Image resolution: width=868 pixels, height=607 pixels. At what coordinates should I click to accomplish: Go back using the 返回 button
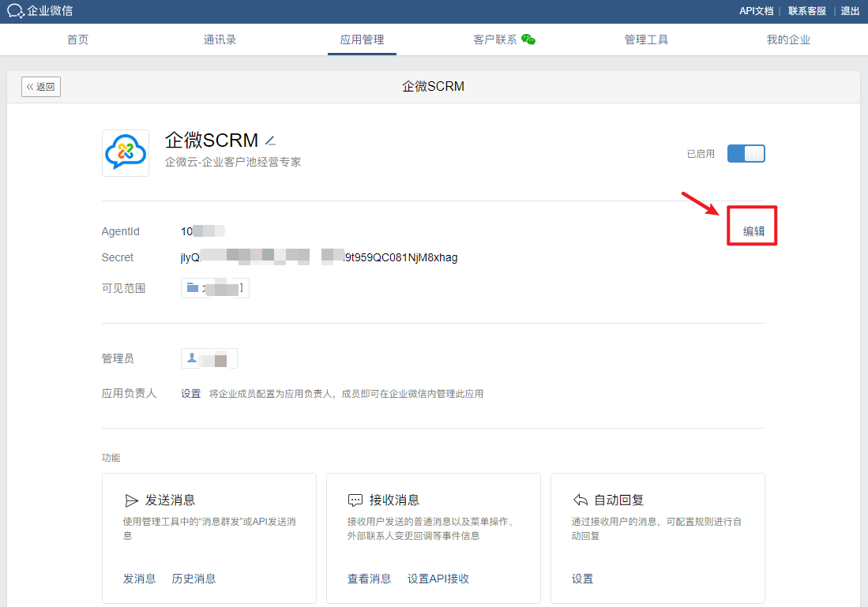41,87
